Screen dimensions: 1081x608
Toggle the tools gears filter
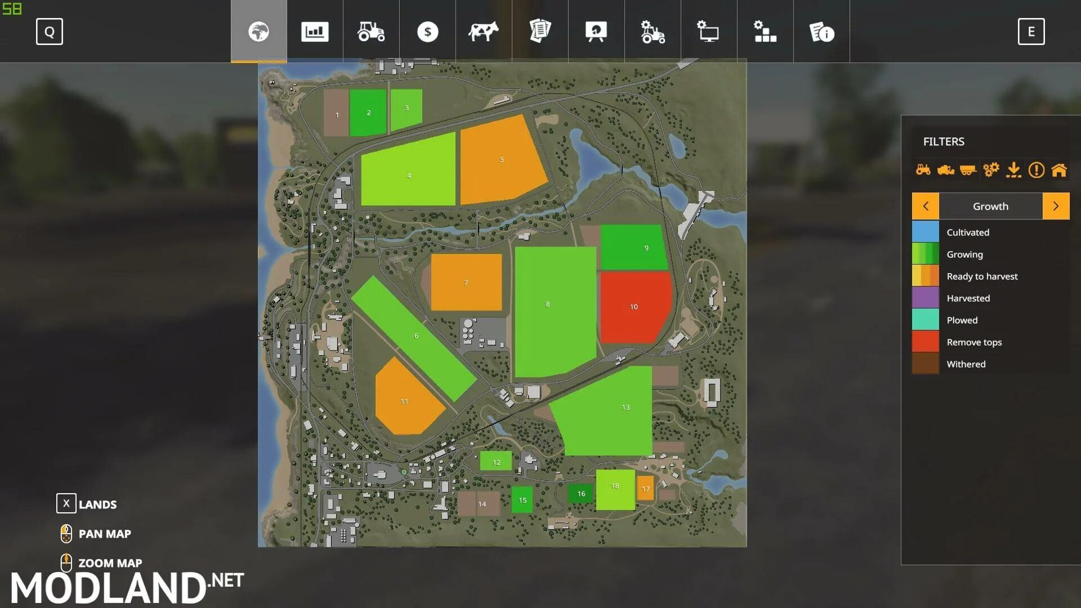click(991, 169)
